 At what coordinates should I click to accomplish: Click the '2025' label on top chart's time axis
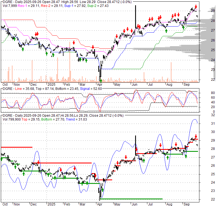click(x=52, y=85)
